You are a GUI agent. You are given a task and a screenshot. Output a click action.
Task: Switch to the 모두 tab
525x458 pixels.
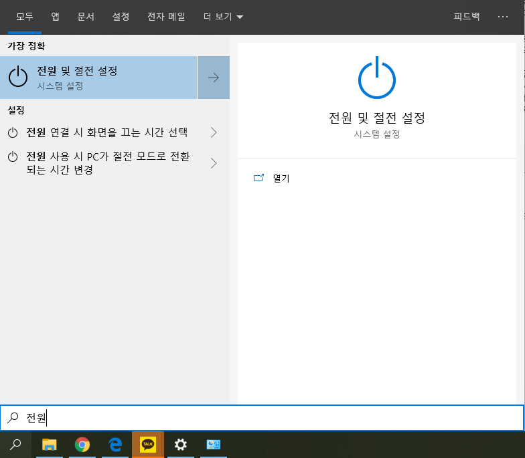tap(25, 17)
